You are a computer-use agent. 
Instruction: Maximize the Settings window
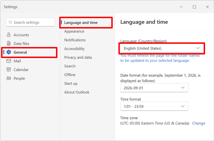[x=194, y=7]
